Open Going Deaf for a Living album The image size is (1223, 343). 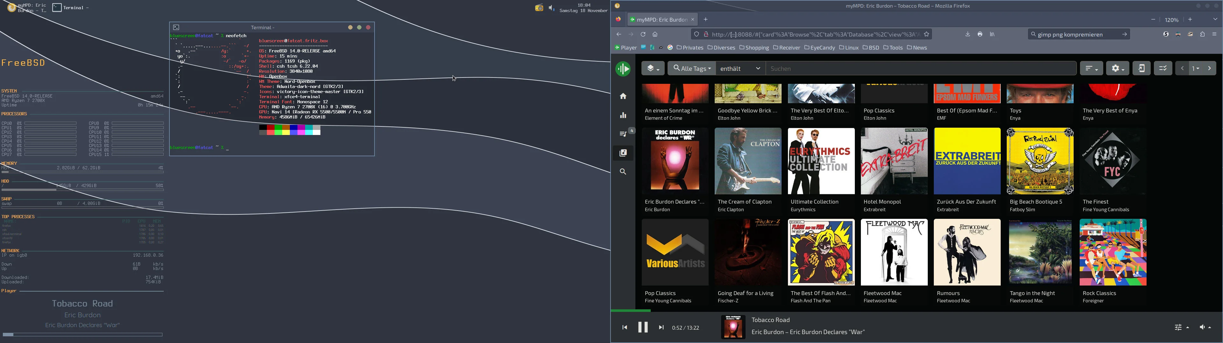[748, 252]
